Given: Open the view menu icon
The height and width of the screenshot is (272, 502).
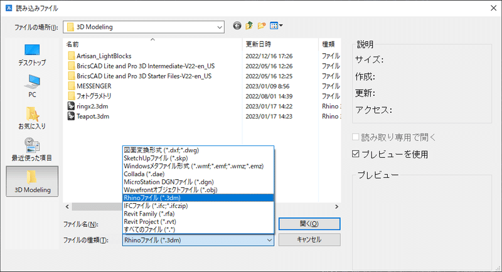Looking at the screenshot, I should point(276,26).
